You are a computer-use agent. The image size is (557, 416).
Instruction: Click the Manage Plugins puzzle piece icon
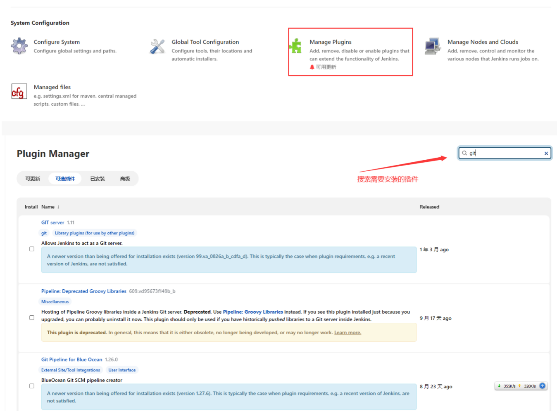(295, 46)
